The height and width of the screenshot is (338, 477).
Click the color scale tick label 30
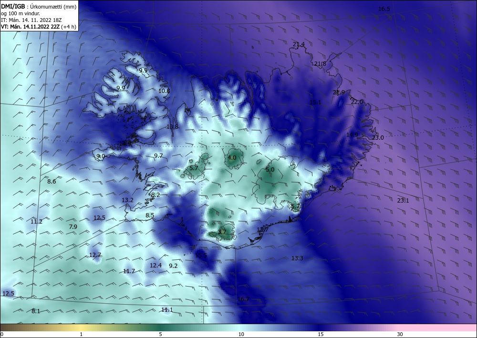click(400, 335)
